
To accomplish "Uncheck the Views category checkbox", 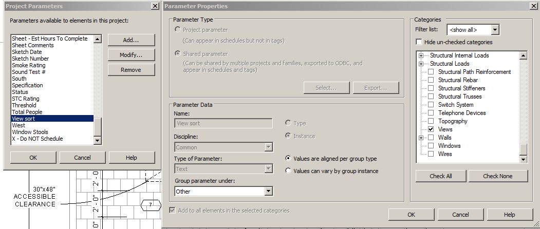I will (431, 129).
